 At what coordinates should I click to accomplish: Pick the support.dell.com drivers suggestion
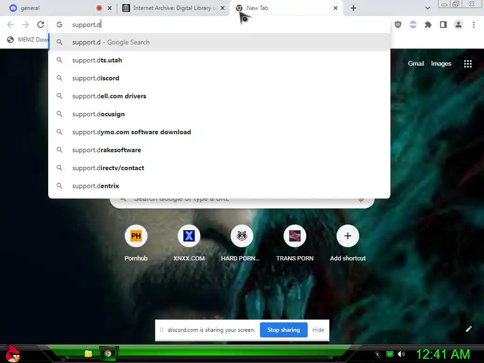coord(219,96)
